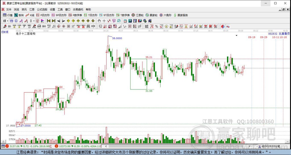Open the 行情 quotes view
The height and width of the screenshot is (155, 291).
[8, 15]
